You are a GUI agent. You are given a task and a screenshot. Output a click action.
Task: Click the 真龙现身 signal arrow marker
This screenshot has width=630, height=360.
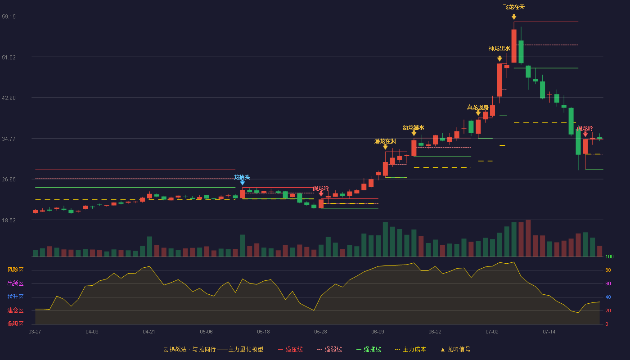478,113
